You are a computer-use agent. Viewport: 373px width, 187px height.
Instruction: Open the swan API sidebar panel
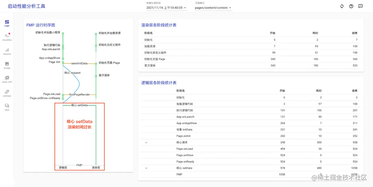[x=7, y=79]
